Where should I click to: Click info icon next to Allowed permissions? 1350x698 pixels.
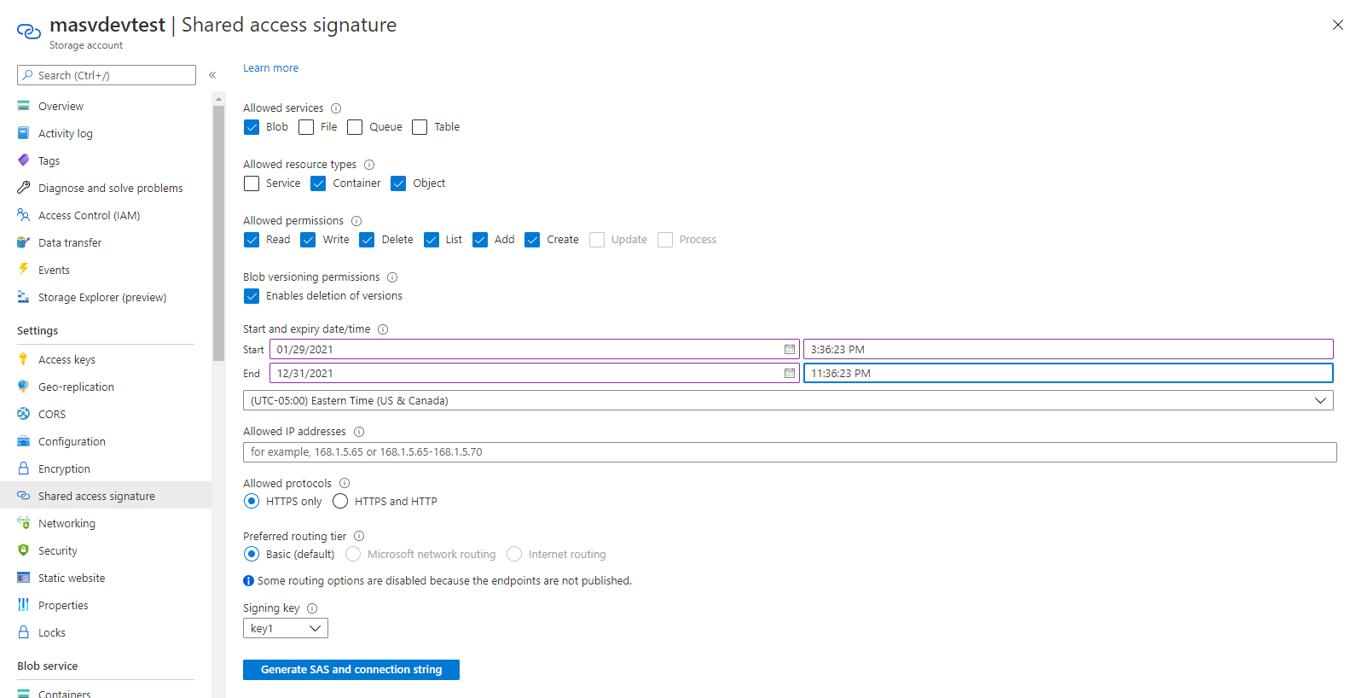coord(356,221)
